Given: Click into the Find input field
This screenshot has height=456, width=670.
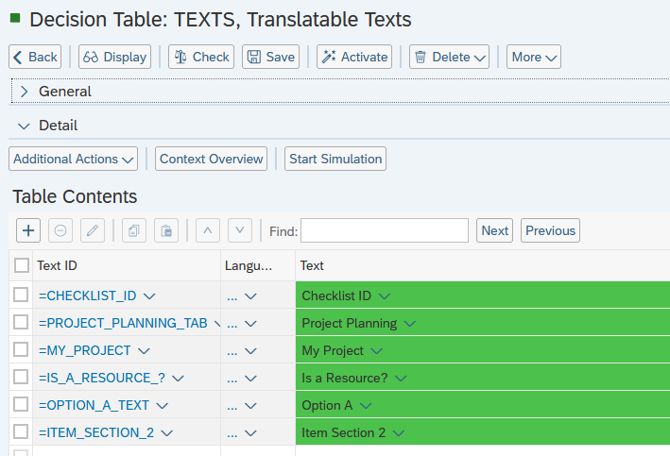Looking at the screenshot, I should (x=384, y=230).
